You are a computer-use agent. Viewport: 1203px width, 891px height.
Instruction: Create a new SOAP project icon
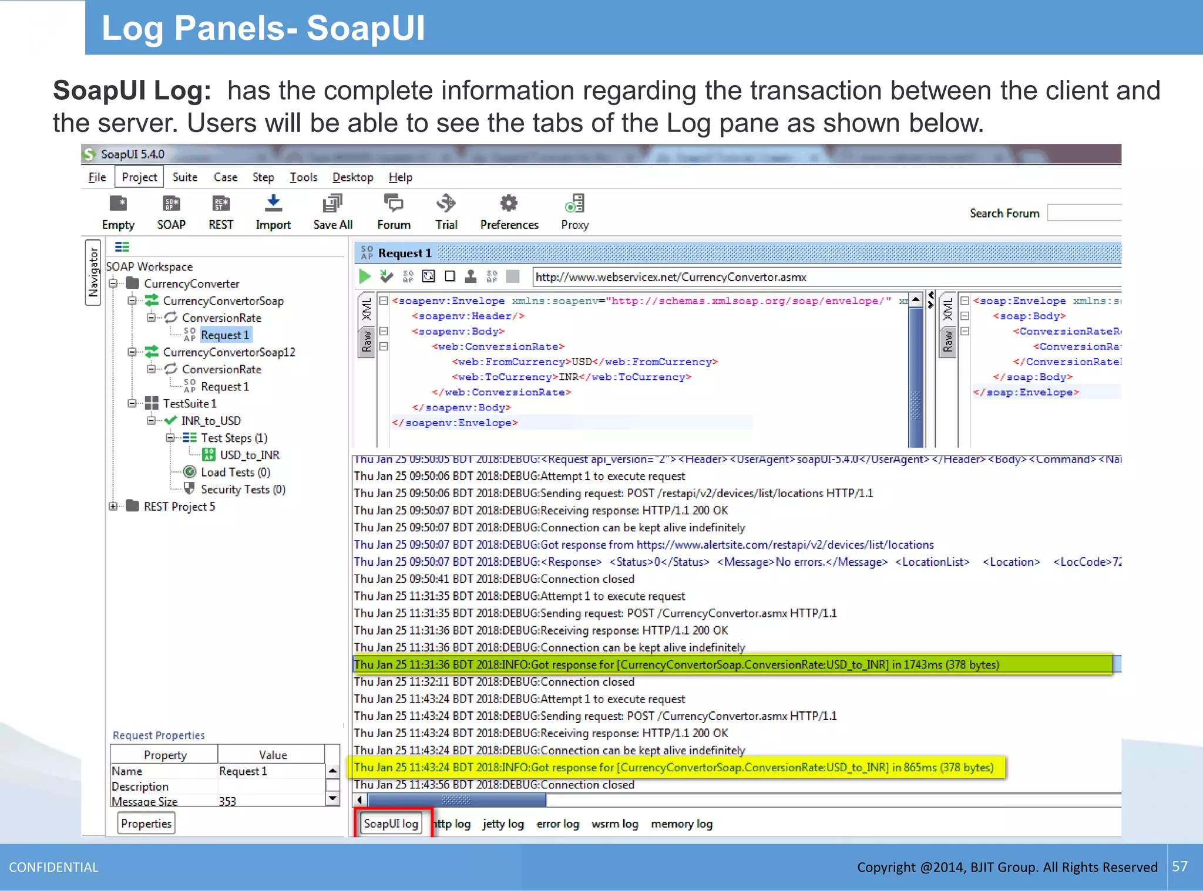click(x=171, y=204)
